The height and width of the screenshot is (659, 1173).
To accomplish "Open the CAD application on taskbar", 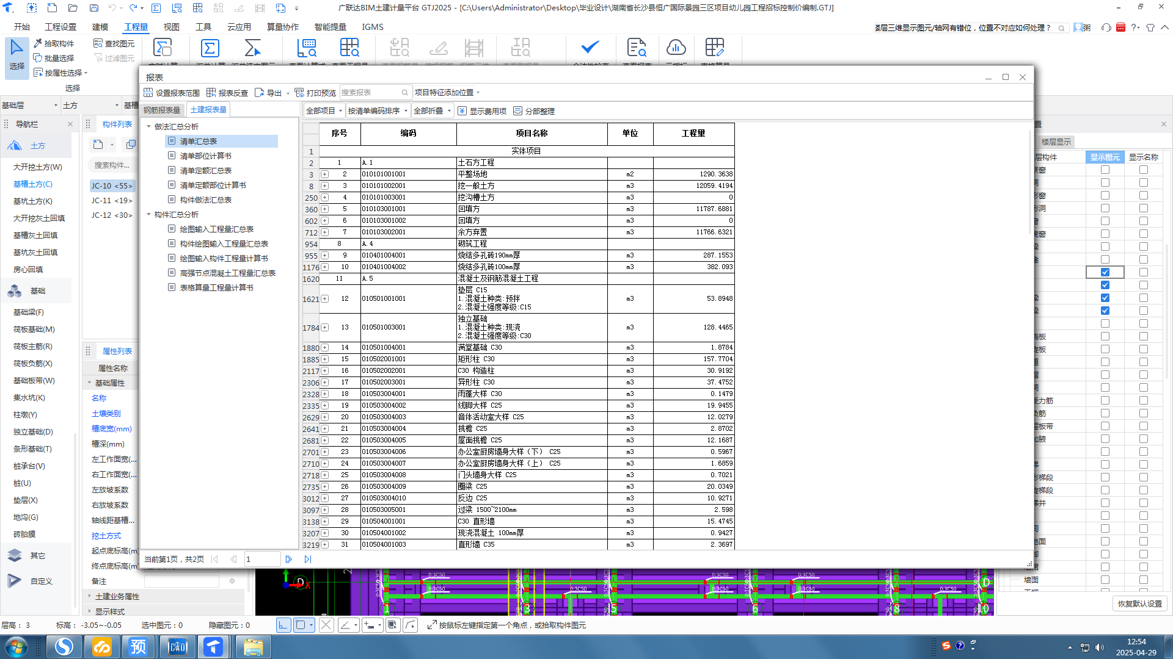I will coord(177,646).
